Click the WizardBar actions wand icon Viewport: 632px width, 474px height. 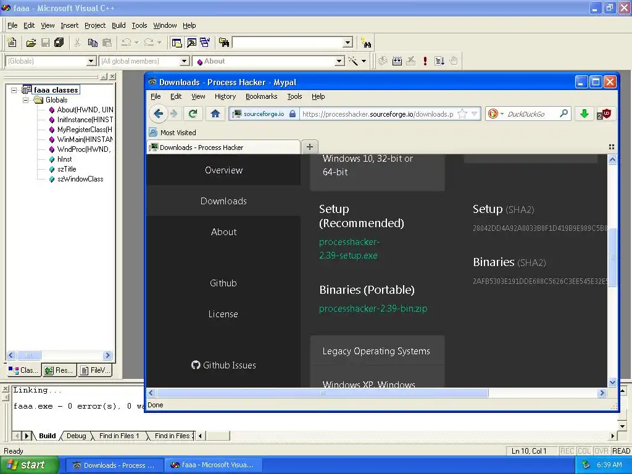tap(353, 61)
